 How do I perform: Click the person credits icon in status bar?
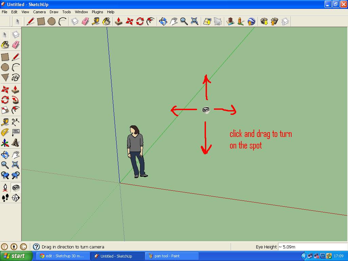(14, 247)
